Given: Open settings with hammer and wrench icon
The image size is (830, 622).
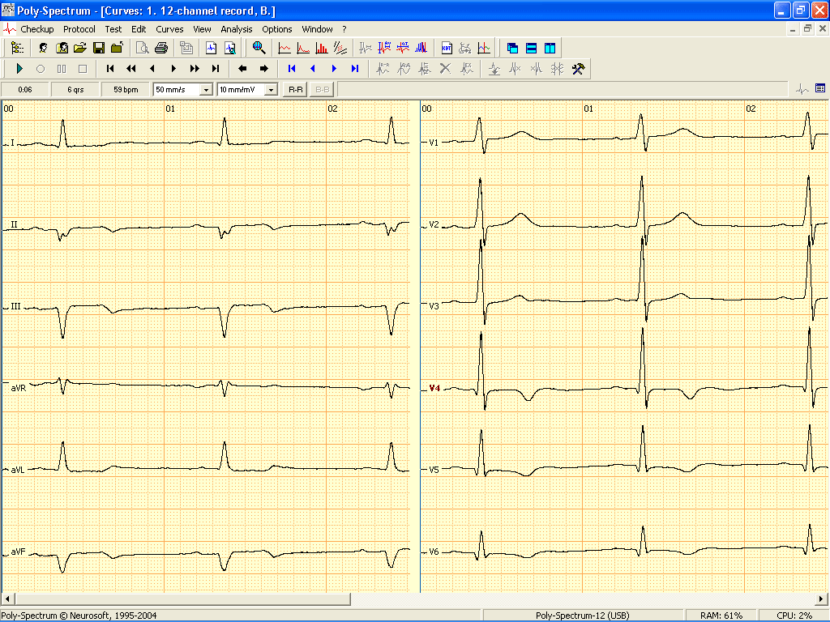Looking at the screenshot, I should pos(578,69).
